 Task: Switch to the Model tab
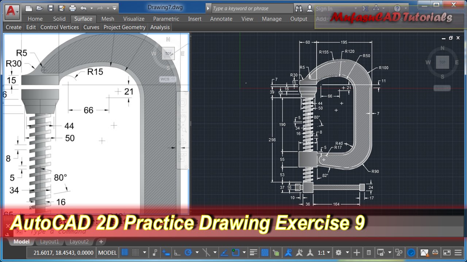coord(22,242)
